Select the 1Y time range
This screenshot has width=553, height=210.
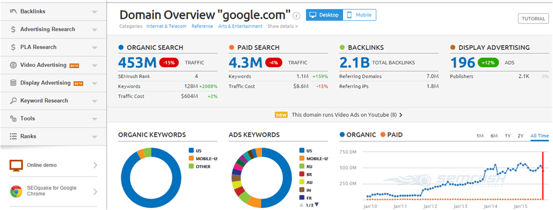(508, 136)
